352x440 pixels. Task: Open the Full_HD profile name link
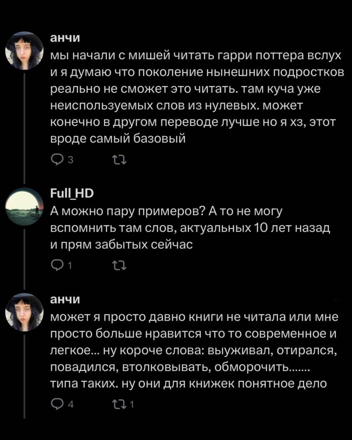click(x=72, y=194)
